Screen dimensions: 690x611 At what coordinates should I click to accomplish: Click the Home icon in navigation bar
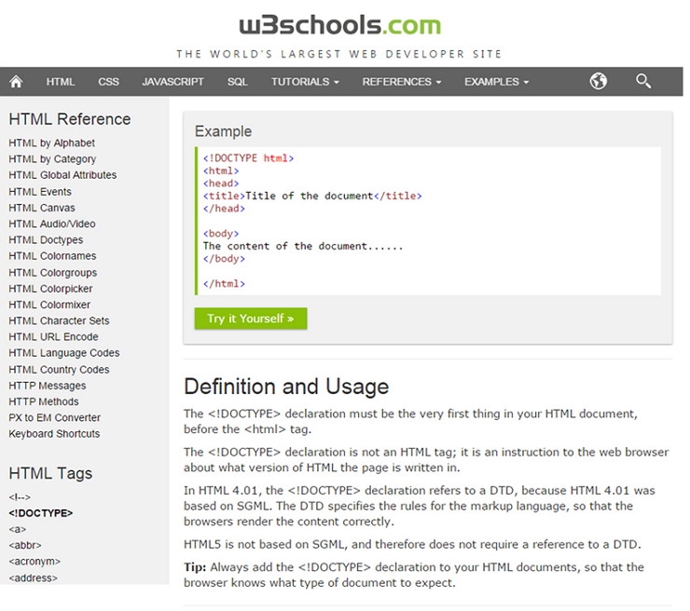click(x=16, y=82)
